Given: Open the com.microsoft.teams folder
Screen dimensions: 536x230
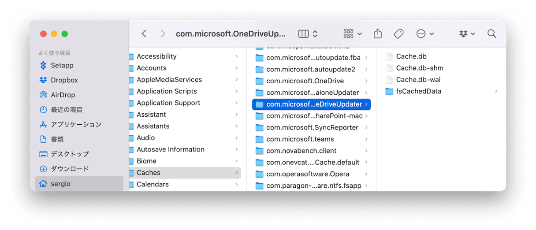Looking at the screenshot, I should click(300, 139).
